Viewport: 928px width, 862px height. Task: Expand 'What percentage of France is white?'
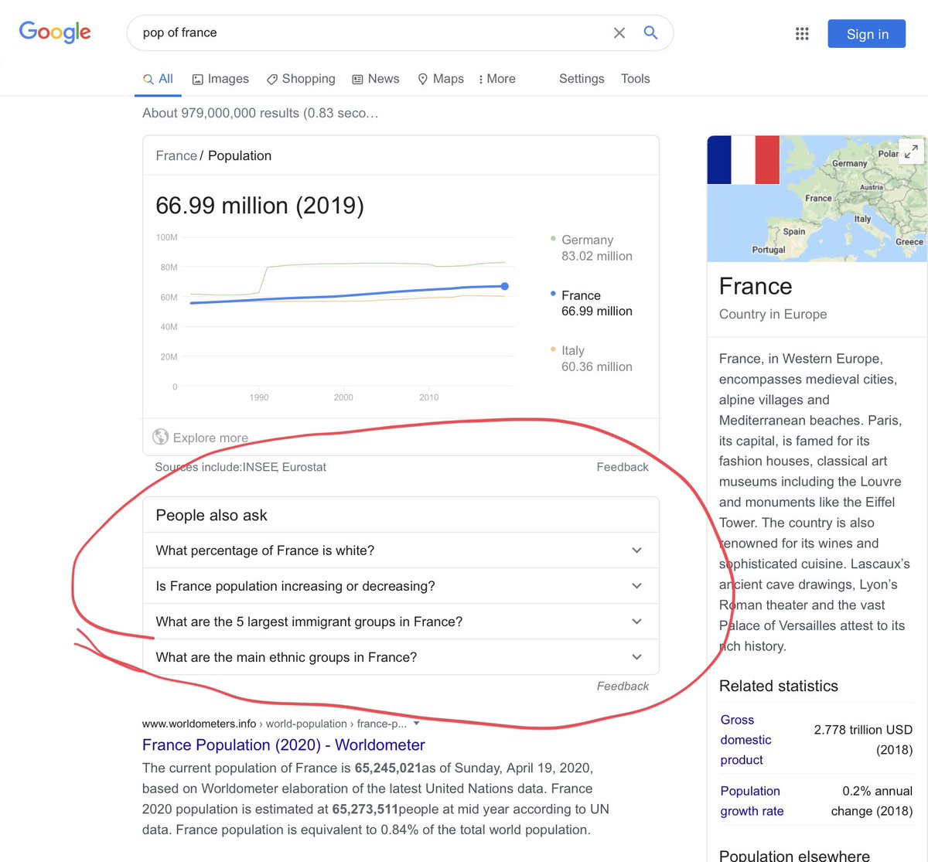pyautogui.click(x=401, y=550)
